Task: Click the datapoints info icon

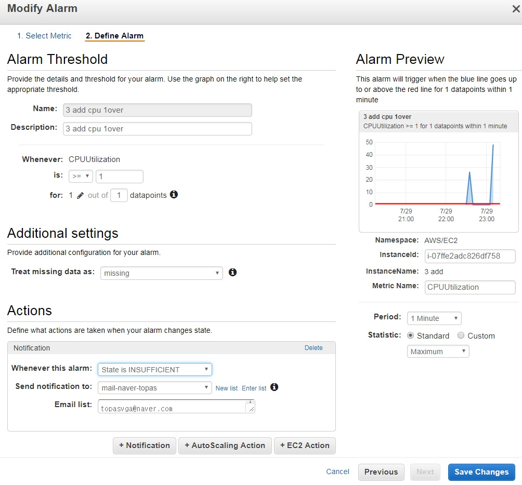Action: point(174,194)
